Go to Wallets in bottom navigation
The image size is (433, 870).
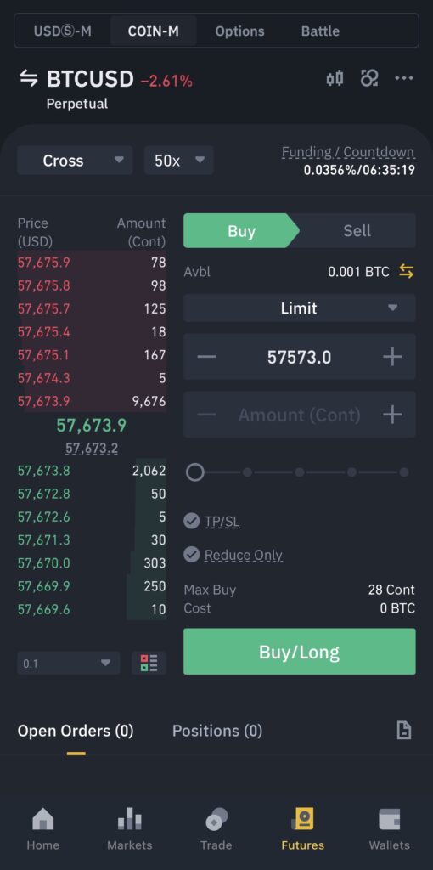tap(389, 829)
